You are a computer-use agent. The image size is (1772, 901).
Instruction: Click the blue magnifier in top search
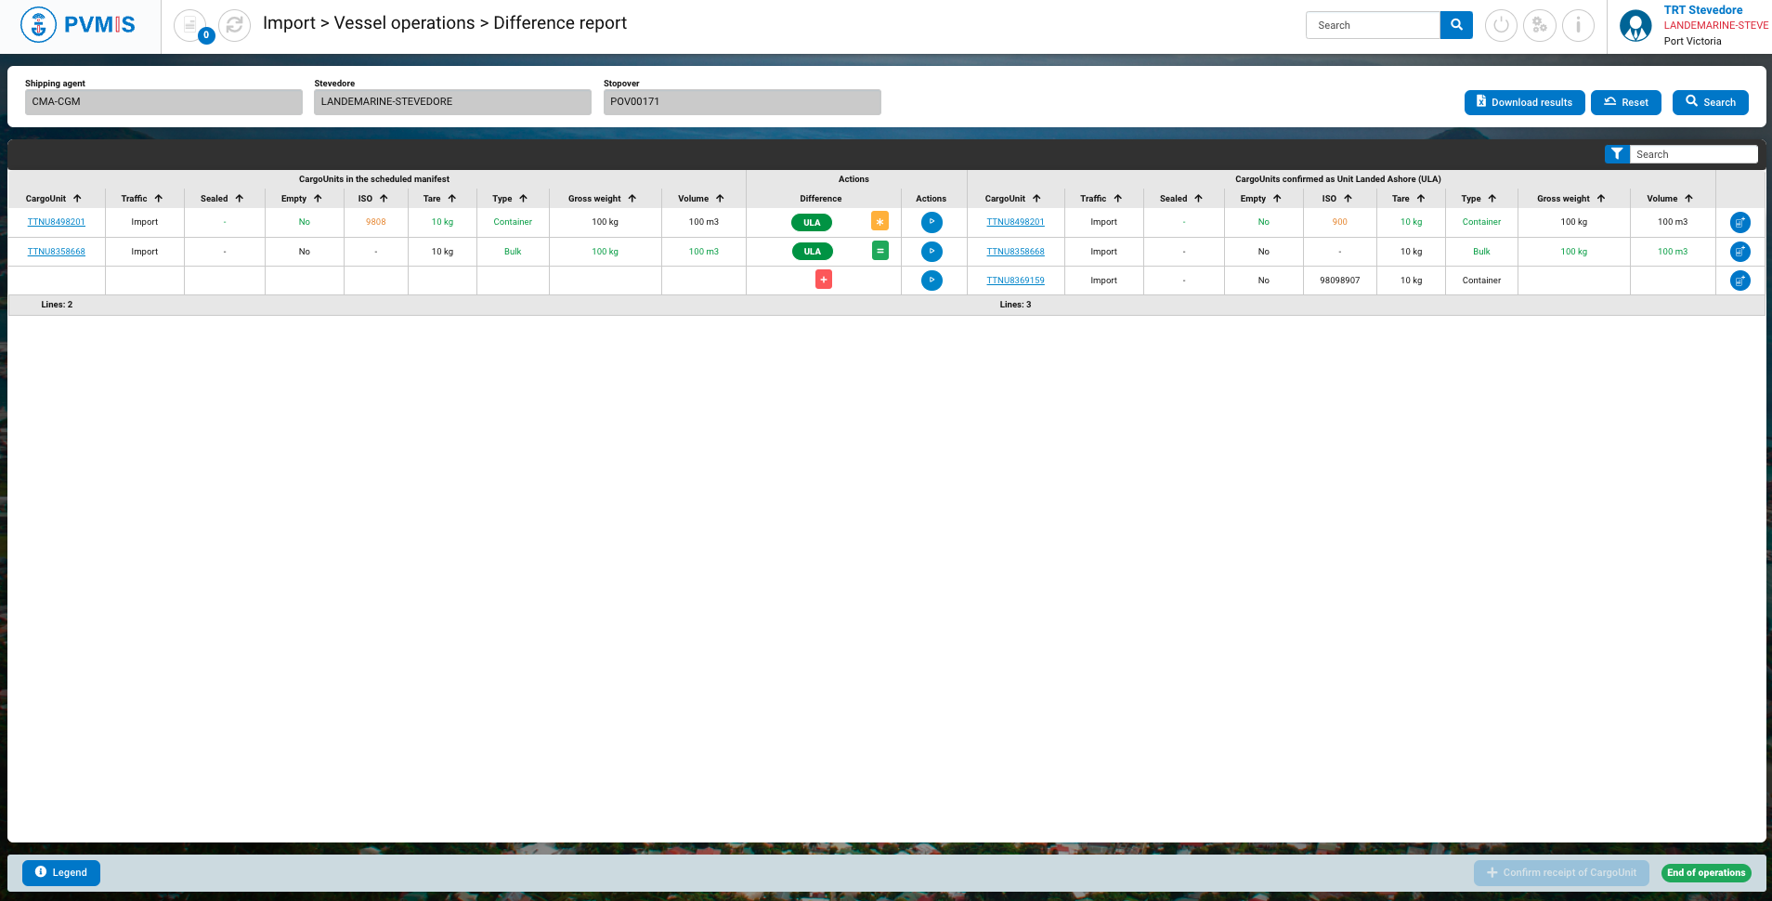coord(1456,25)
